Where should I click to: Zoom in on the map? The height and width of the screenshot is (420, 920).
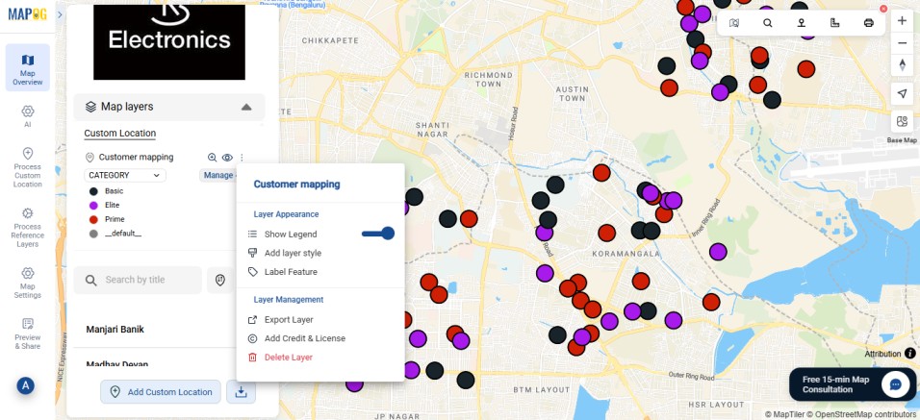(903, 21)
